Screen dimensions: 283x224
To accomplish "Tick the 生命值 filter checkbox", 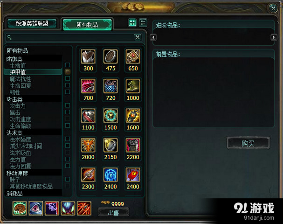I will (68, 65).
